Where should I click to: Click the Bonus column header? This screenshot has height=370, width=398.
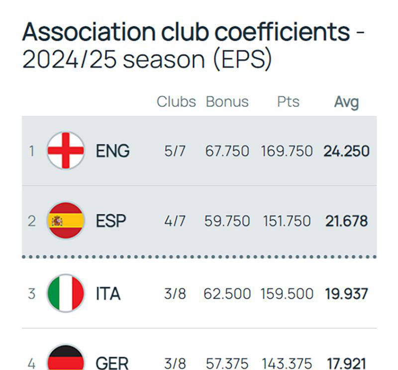[x=227, y=102]
